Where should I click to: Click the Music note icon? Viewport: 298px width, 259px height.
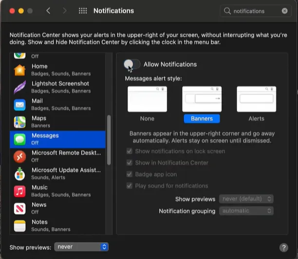tap(19, 191)
